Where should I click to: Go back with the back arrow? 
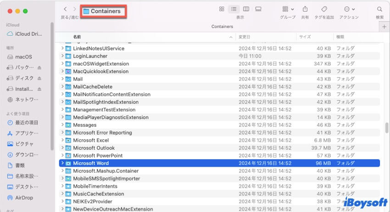coord(65,9)
